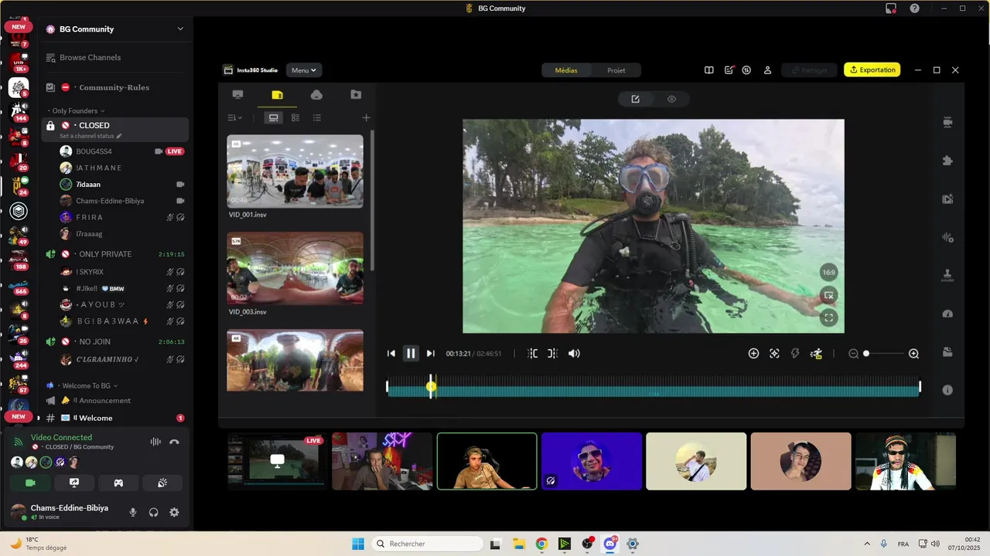Expand the BG Community server dropdown

coord(180,29)
